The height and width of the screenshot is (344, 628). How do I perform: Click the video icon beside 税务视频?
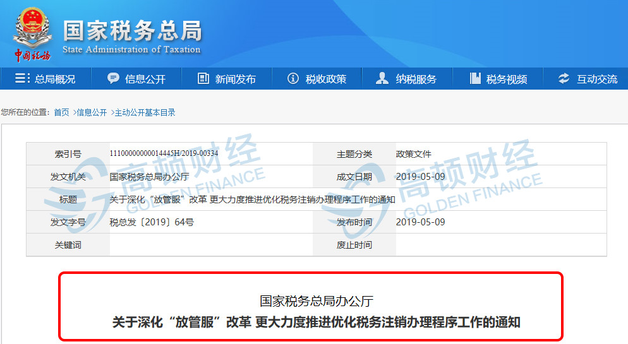pyautogui.click(x=475, y=78)
